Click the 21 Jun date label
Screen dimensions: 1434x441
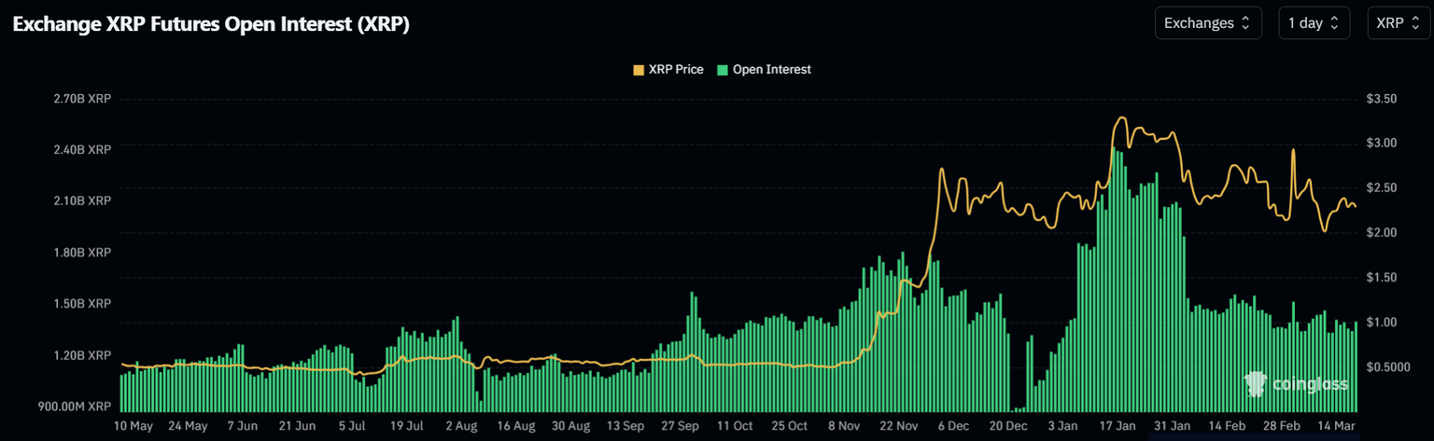pyautogui.click(x=297, y=425)
